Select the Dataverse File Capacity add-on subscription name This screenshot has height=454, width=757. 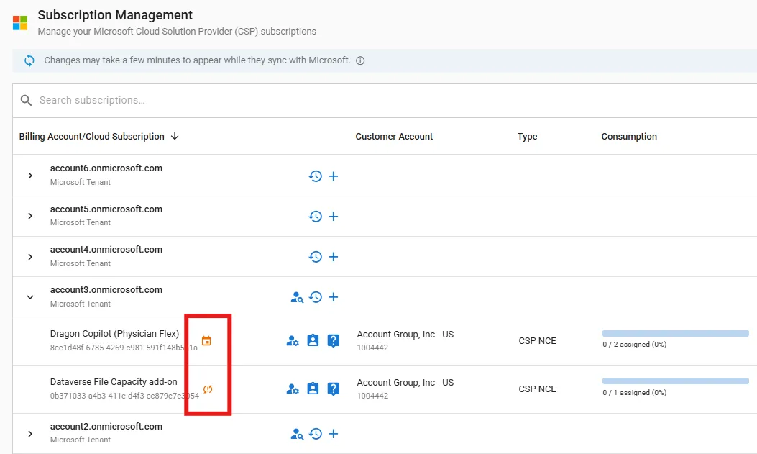(114, 381)
